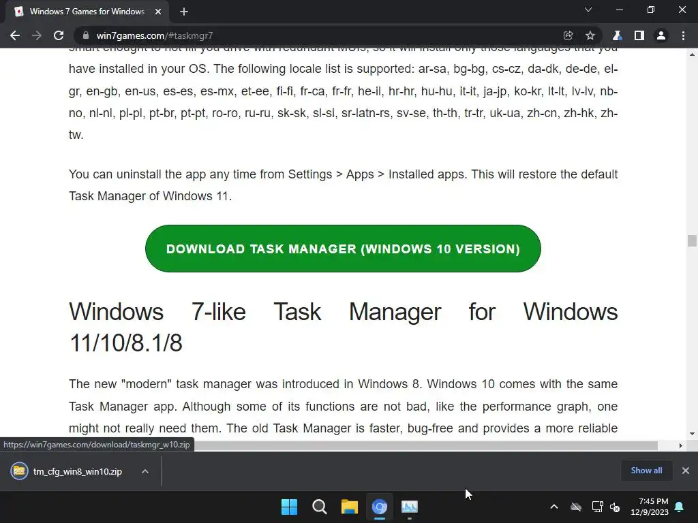This screenshot has height=523, width=698.
Task: Click the Windows 7-like Task Manager heading
Action: pos(343,327)
